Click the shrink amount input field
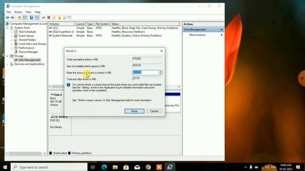Screen dimensions: 305x171 145,72
